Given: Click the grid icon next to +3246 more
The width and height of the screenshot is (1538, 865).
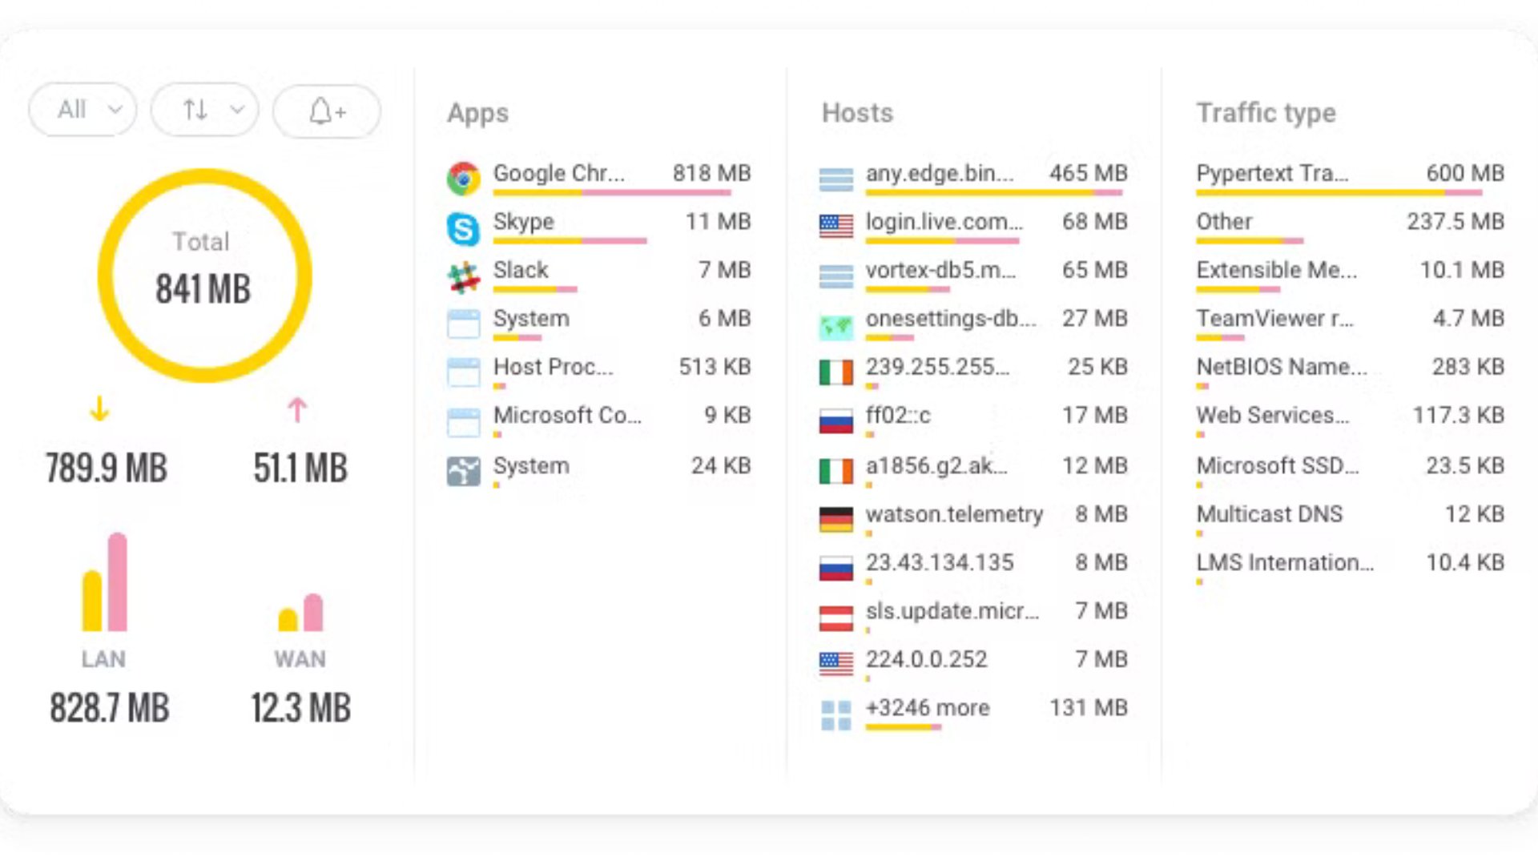Looking at the screenshot, I should click(x=835, y=714).
